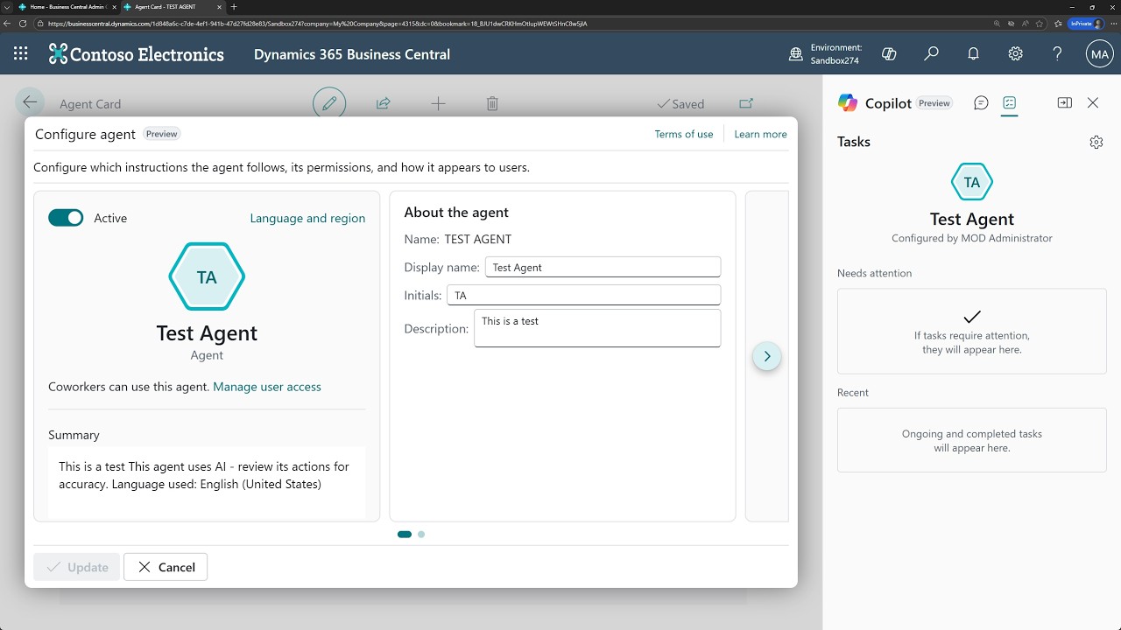Click the browser Read aloud icon
This screenshot has width=1121, height=630.
click(1027, 24)
